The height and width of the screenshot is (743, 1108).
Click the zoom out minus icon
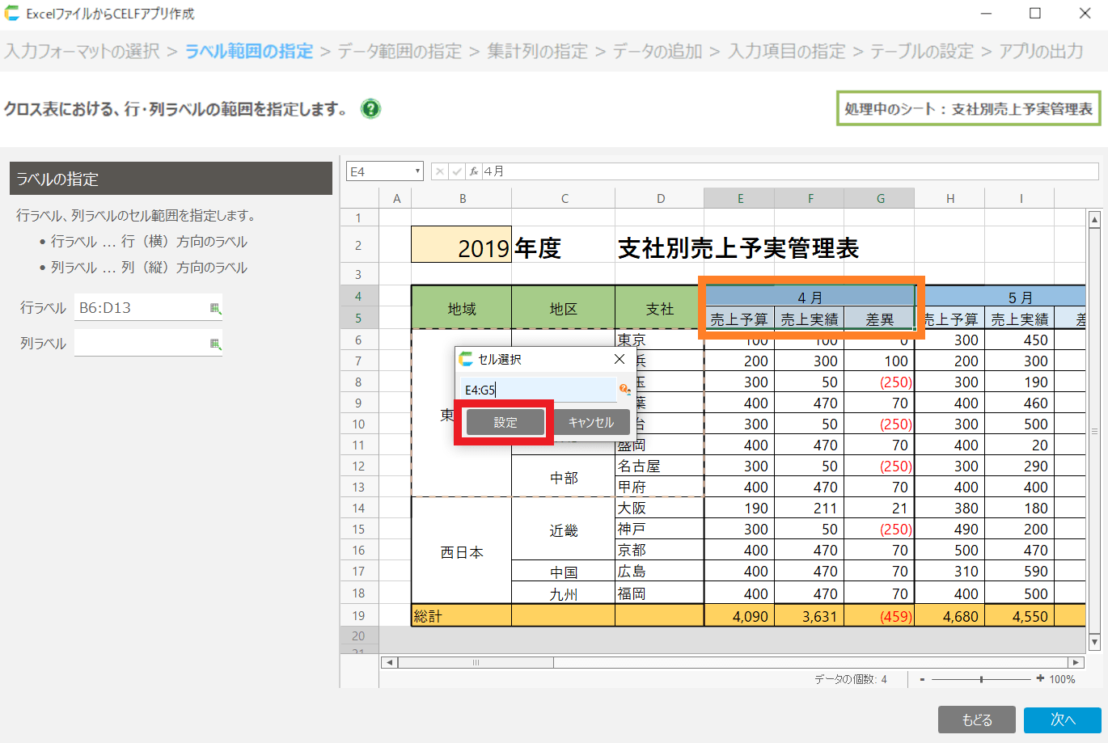(923, 679)
